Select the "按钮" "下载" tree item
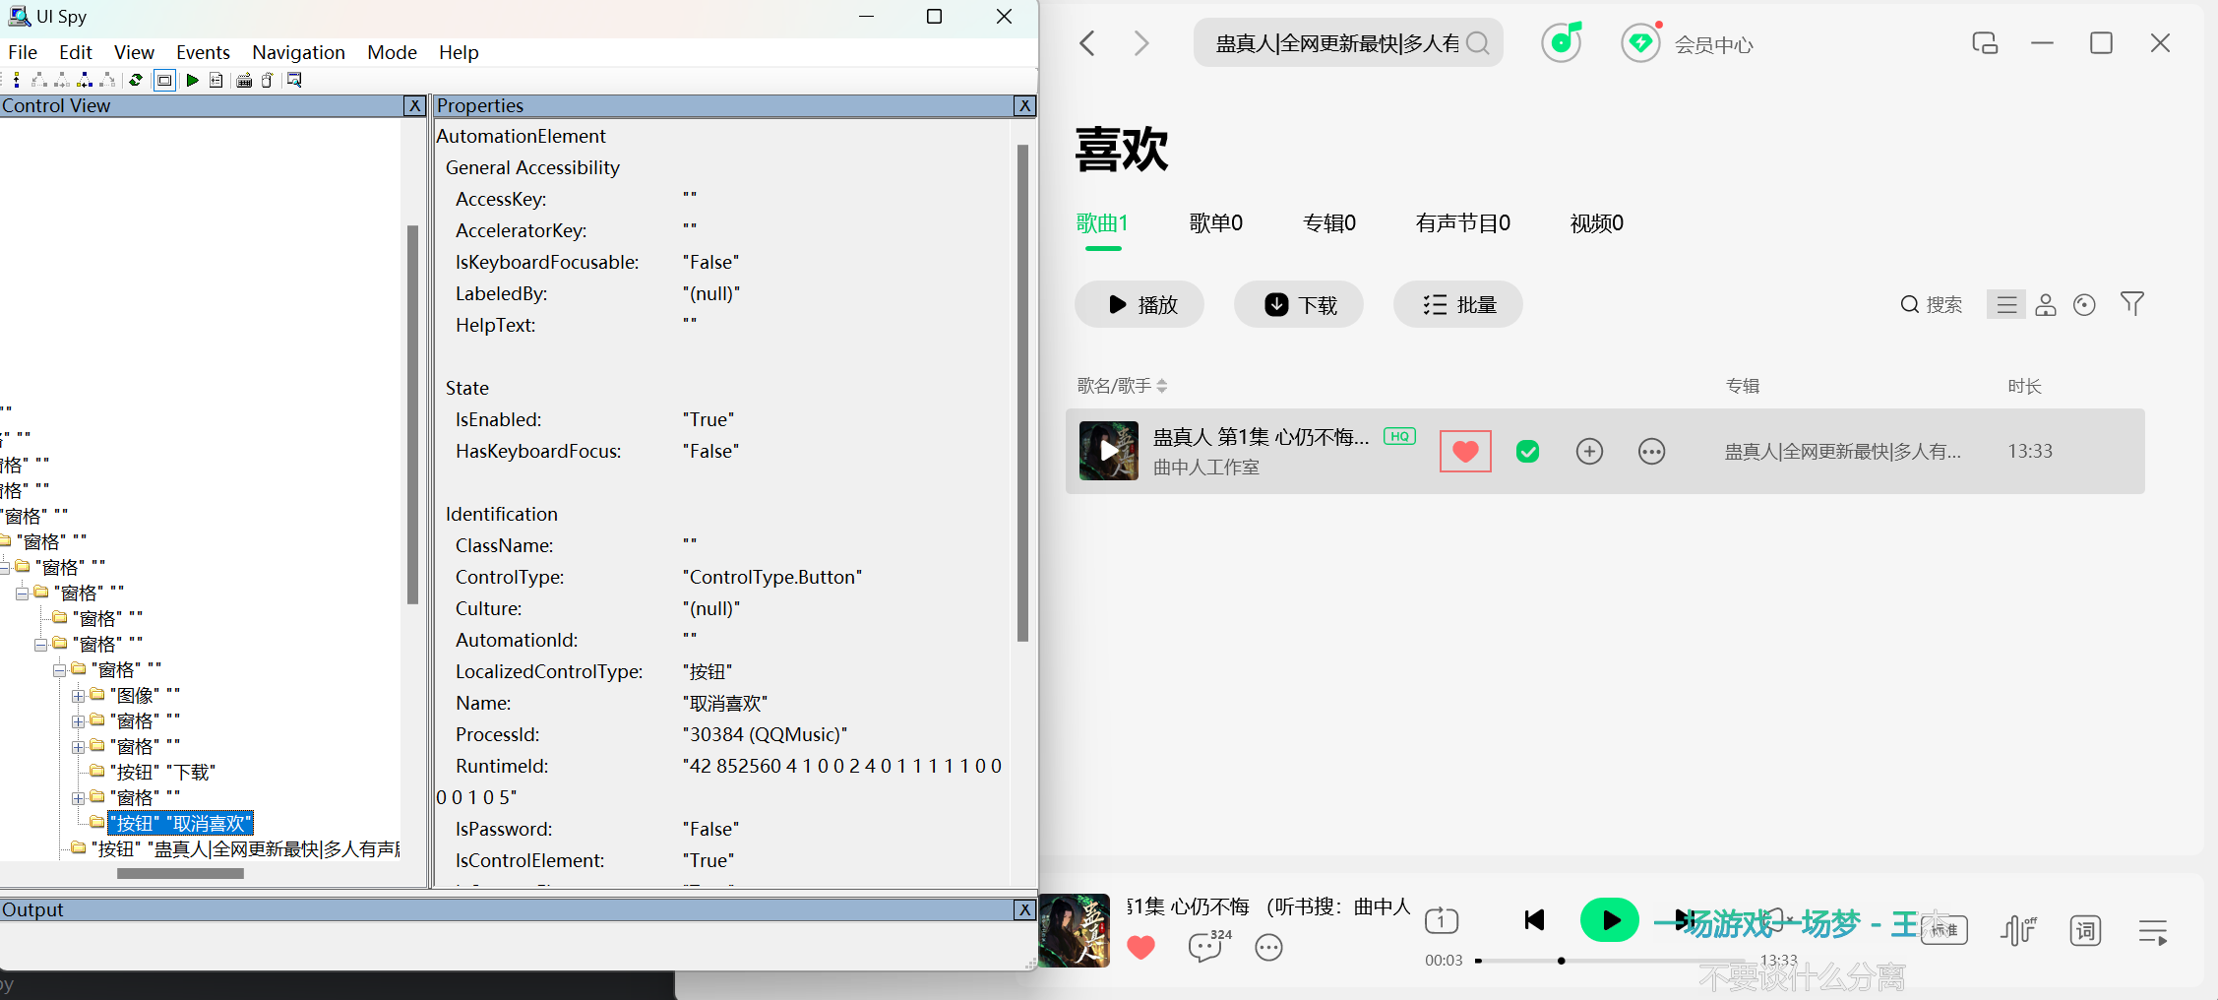2218x1000 pixels. (162, 773)
